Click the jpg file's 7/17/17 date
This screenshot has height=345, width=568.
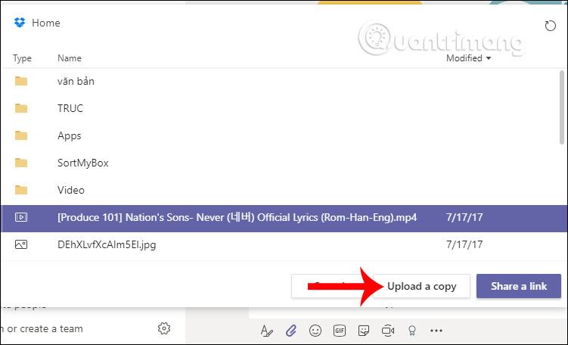464,244
